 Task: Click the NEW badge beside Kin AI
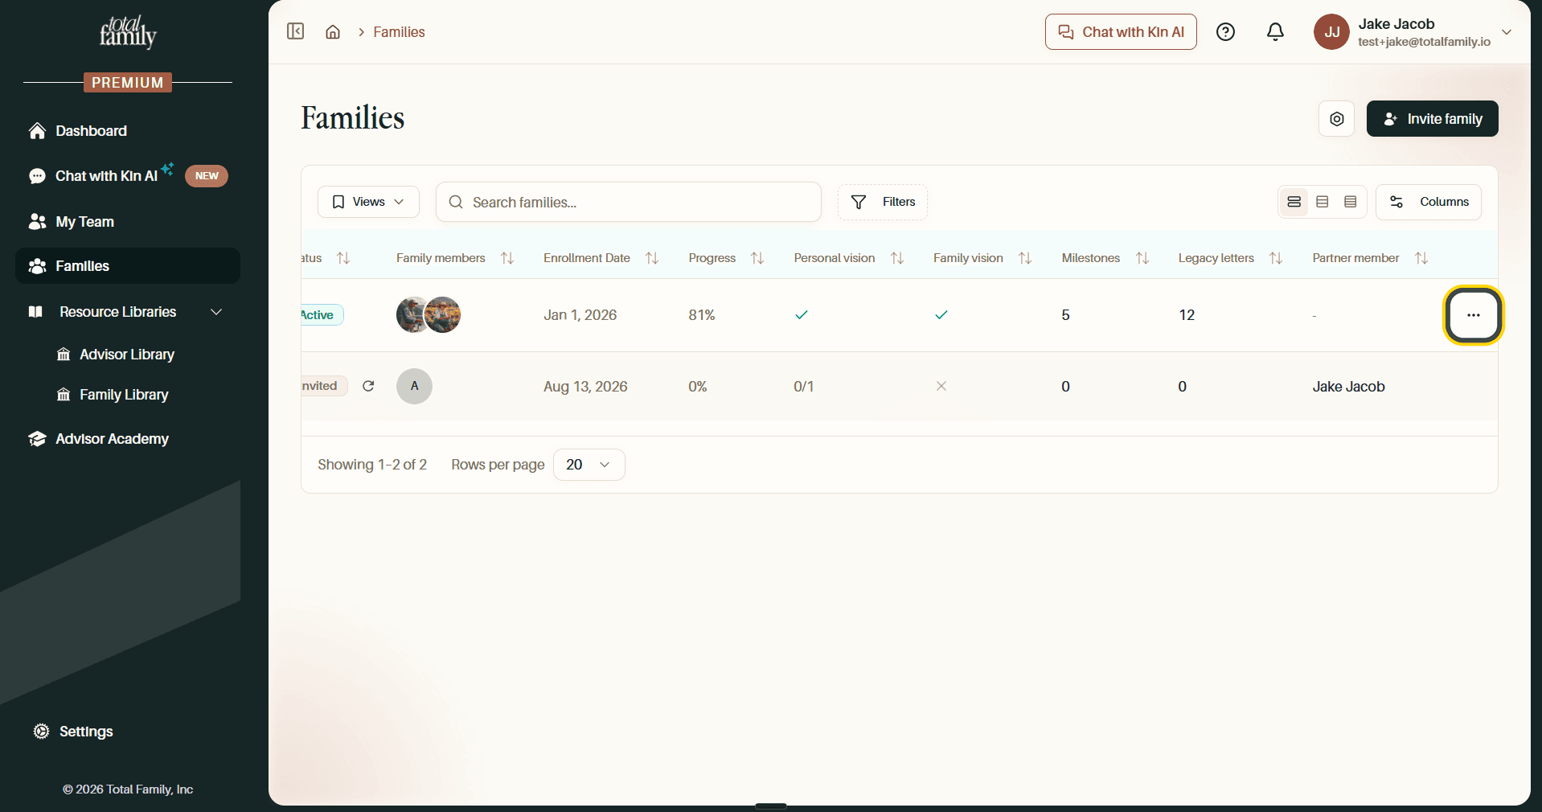coord(207,176)
